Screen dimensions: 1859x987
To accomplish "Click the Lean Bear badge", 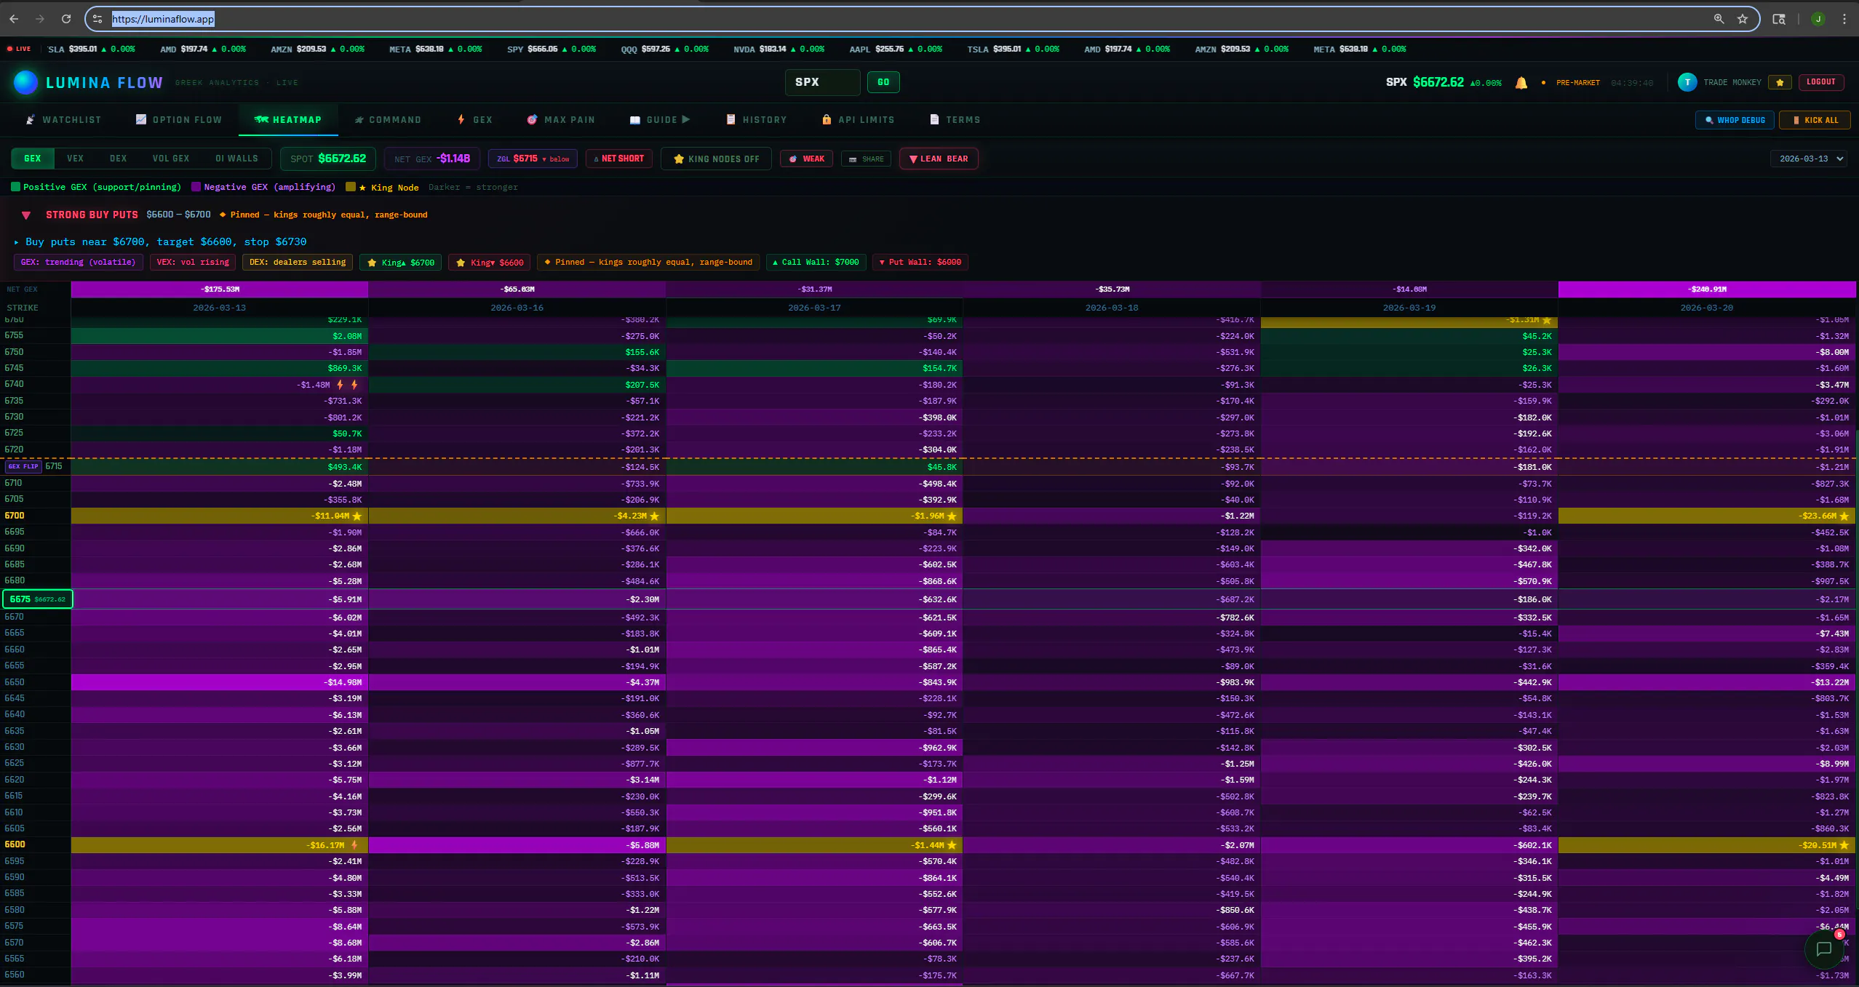I will (x=939, y=159).
